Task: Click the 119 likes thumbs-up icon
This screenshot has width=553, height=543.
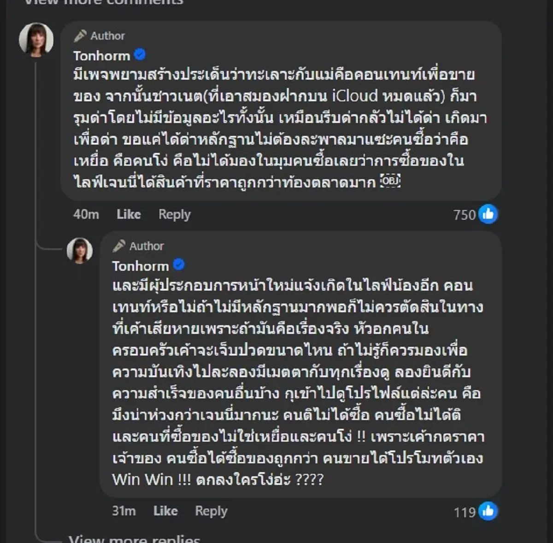Action: coord(488,511)
